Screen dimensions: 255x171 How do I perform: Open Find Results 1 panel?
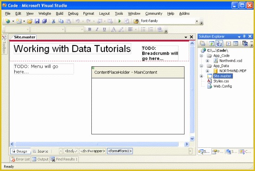pyautogui.click(x=64, y=159)
